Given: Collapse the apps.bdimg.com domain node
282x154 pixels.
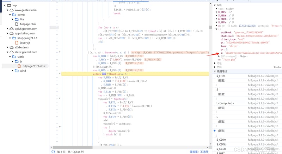Looking at the screenshot, I should tap(7, 33).
